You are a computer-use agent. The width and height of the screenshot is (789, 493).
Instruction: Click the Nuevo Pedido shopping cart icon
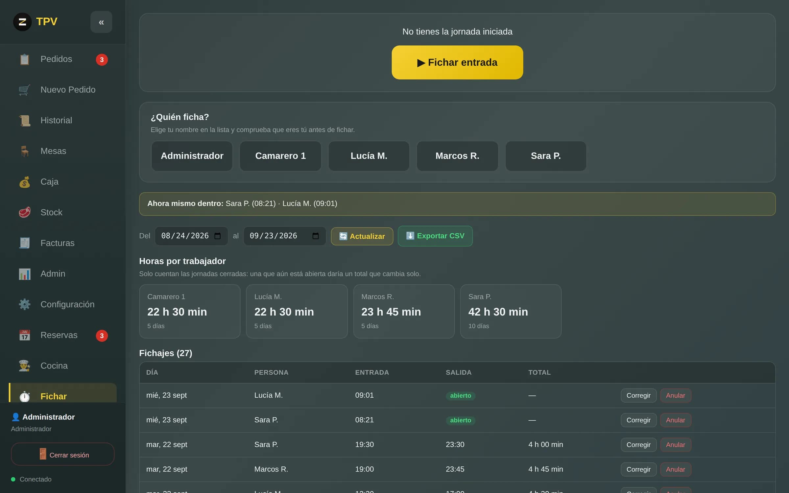[25, 90]
